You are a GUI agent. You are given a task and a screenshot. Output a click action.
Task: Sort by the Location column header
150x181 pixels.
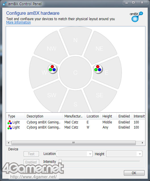(x=93, y=116)
